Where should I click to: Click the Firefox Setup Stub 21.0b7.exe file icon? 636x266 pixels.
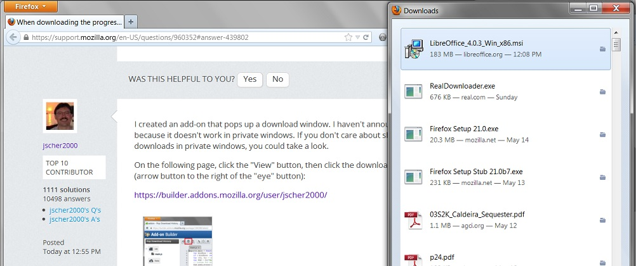414,177
